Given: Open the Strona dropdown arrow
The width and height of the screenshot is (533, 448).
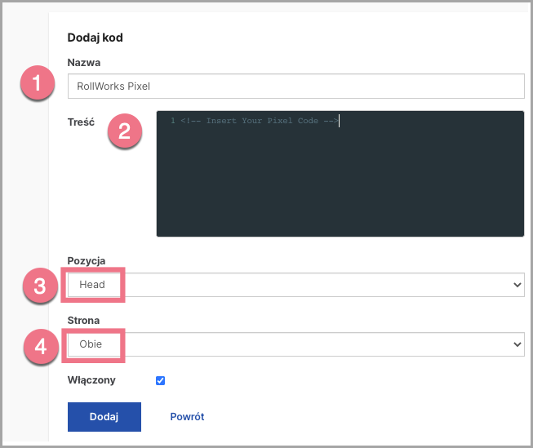Looking at the screenshot, I should 517,344.
